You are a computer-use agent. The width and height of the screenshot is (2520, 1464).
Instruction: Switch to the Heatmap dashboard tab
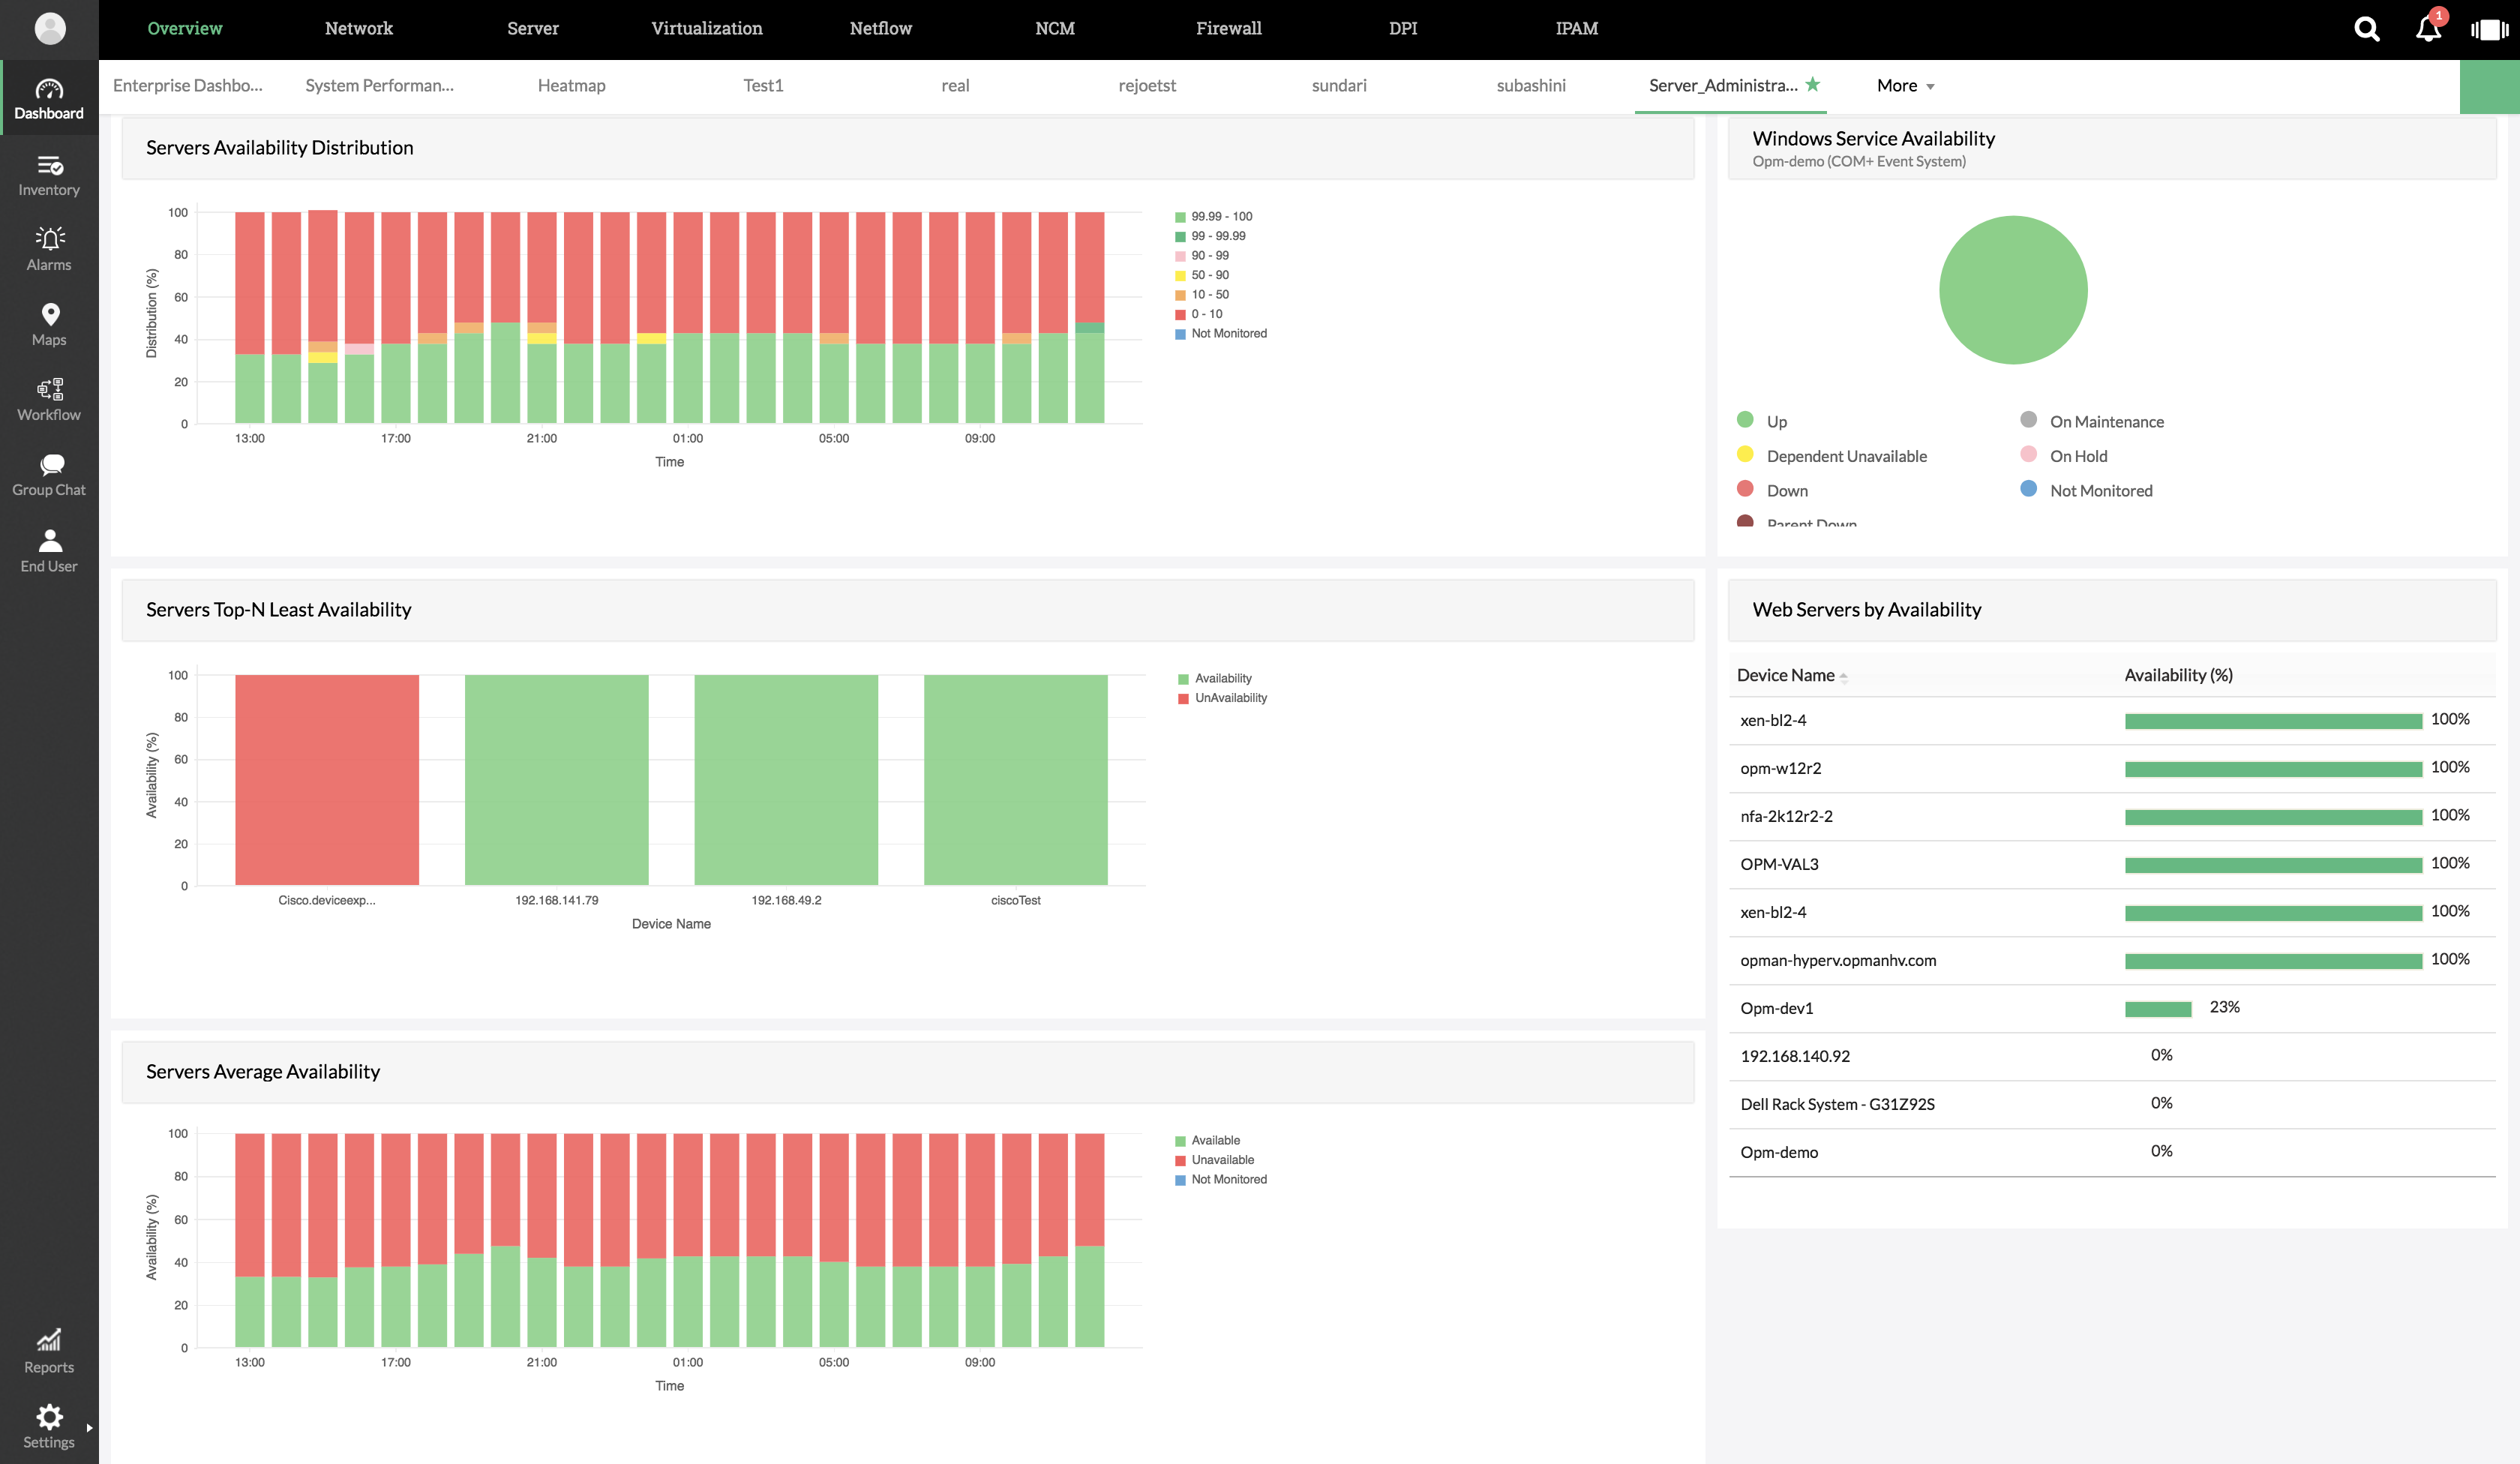coord(571,86)
